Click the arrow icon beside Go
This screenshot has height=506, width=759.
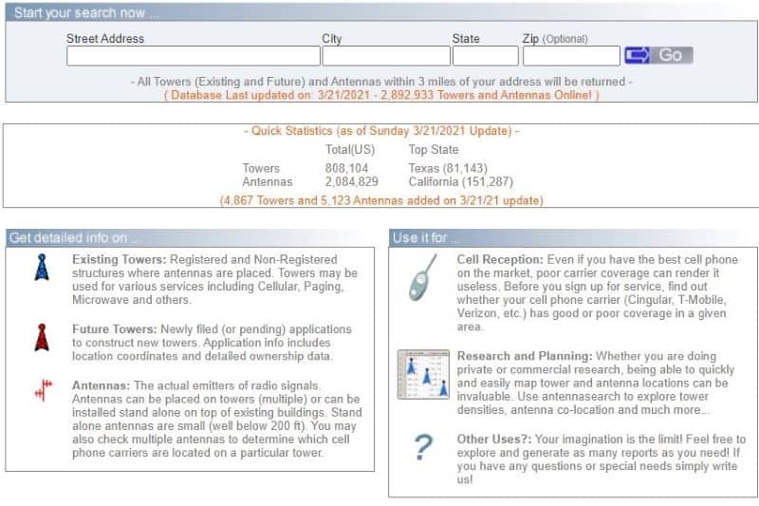coord(638,55)
